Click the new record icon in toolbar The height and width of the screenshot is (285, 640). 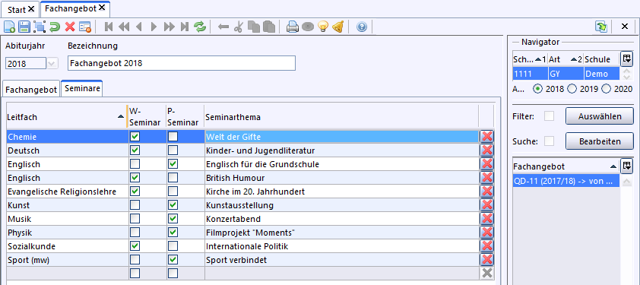pyautogui.click(x=9, y=27)
